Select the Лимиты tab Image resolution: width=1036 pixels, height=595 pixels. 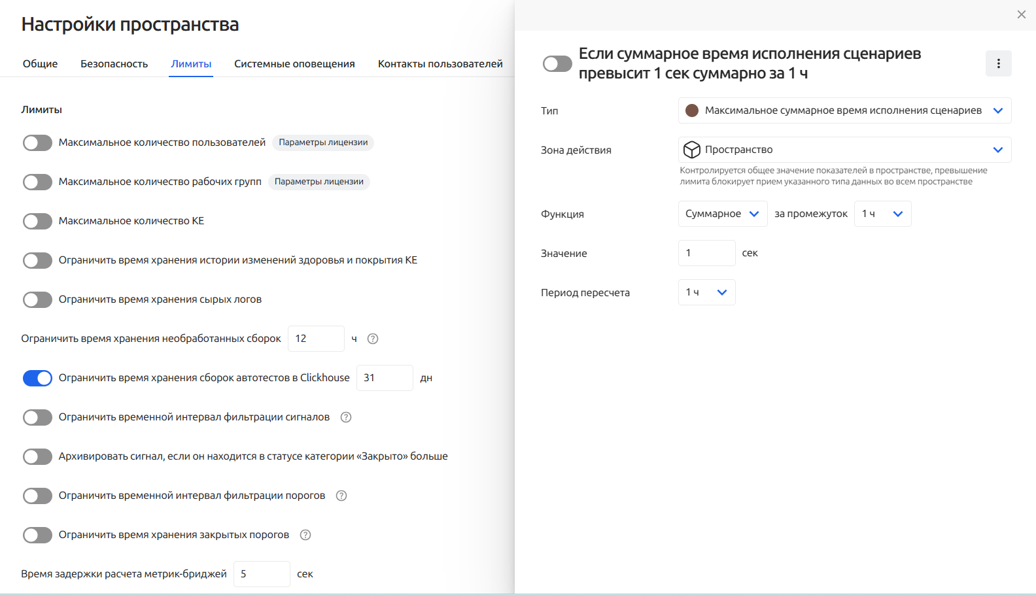191,63
